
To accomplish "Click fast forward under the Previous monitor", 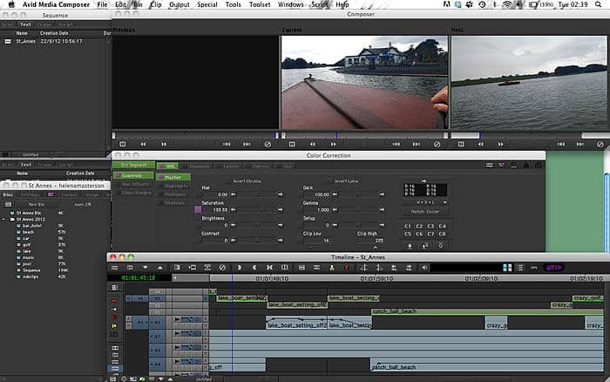I will pyautogui.click(x=164, y=144).
